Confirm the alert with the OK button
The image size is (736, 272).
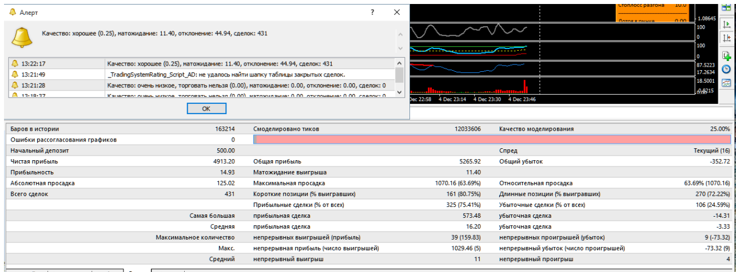coord(206,108)
